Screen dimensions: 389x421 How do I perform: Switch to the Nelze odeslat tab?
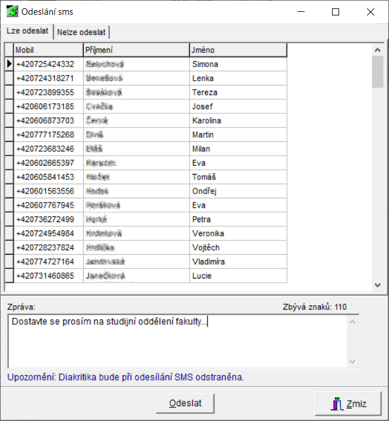[83, 32]
